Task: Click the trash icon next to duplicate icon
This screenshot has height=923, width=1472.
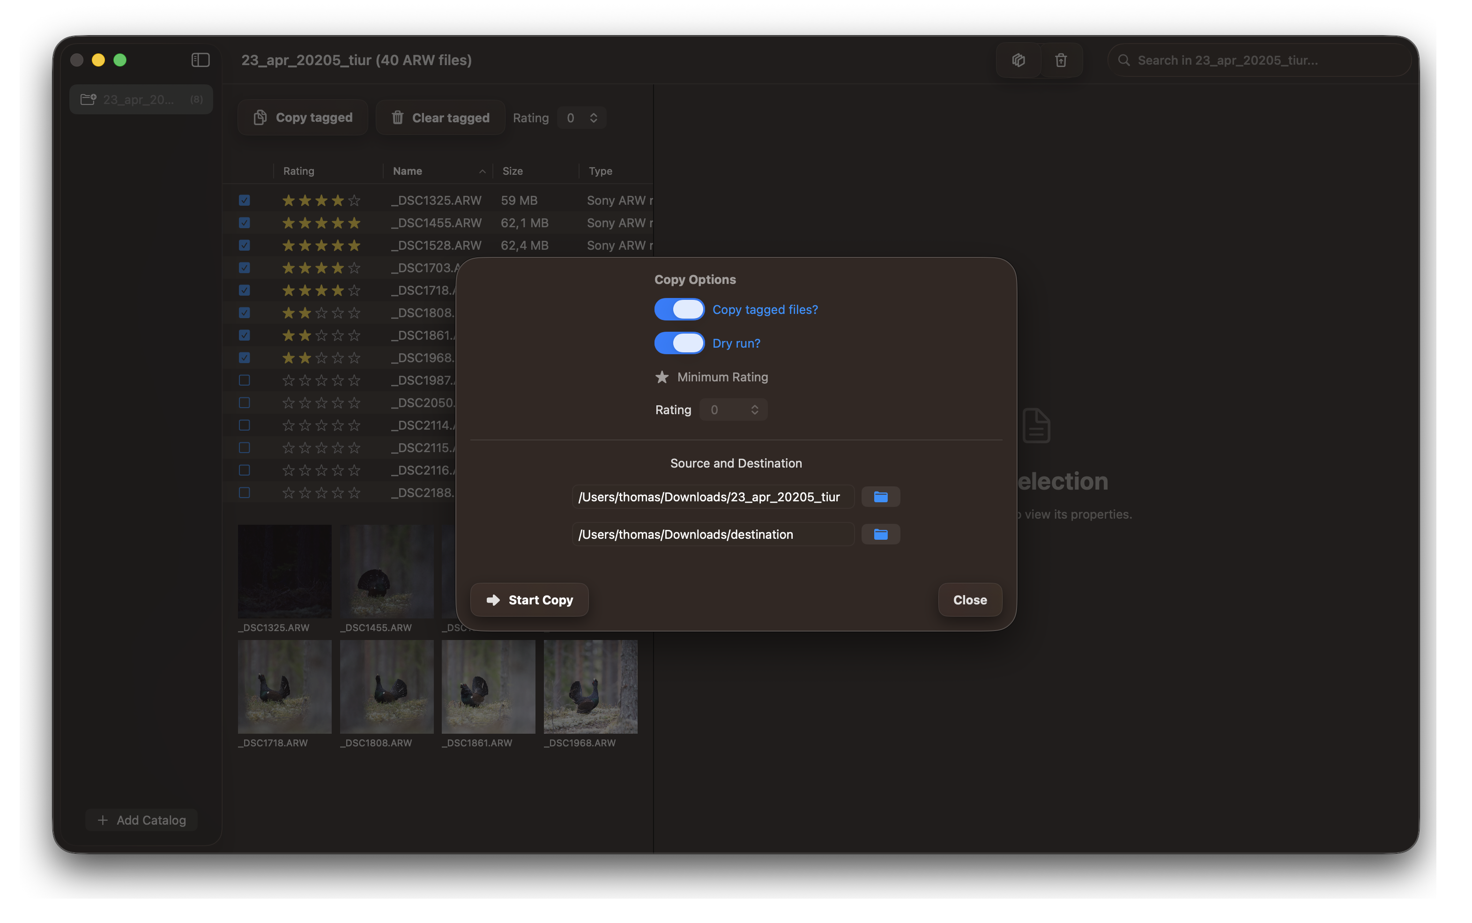Action: (x=1061, y=60)
